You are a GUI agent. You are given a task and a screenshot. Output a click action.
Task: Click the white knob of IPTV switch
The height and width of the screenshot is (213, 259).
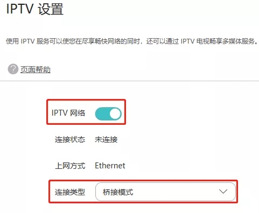click(x=115, y=114)
